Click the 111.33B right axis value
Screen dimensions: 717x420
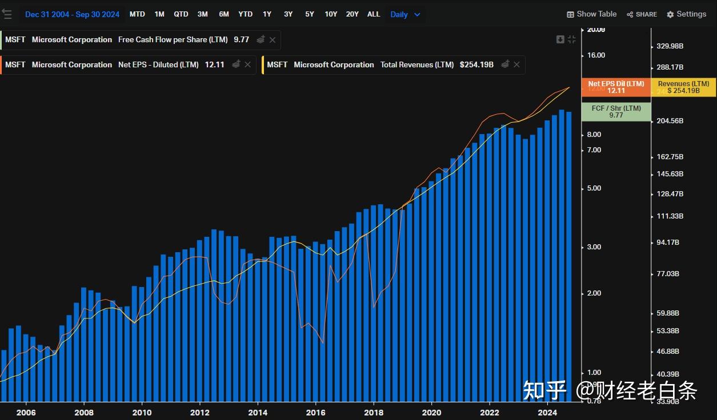pyautogui.click(x=670, y=216)
